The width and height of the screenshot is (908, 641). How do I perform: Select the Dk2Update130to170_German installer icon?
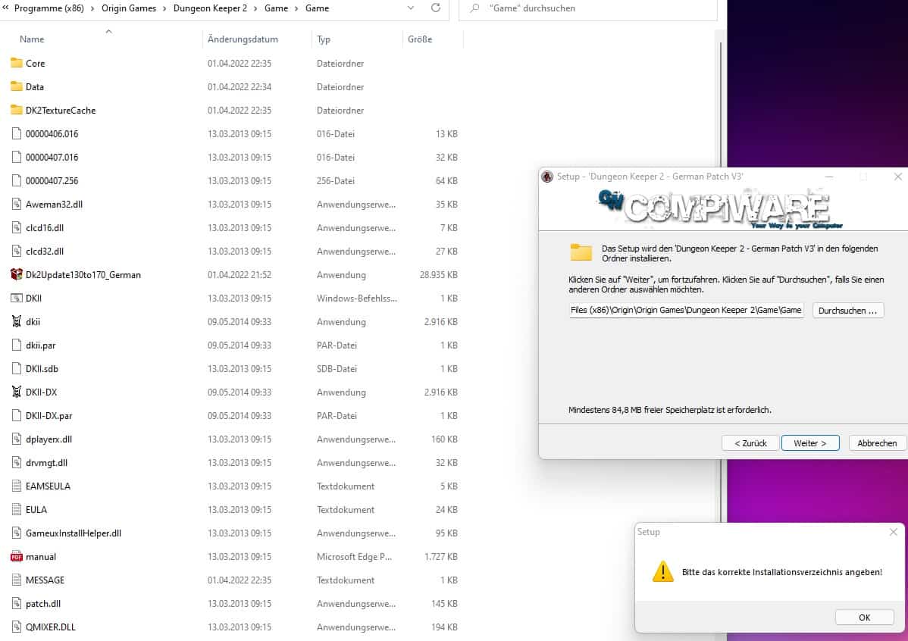(16, 274)
